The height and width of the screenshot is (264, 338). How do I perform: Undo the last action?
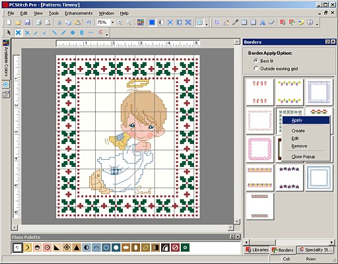click(x=88, y=22)
